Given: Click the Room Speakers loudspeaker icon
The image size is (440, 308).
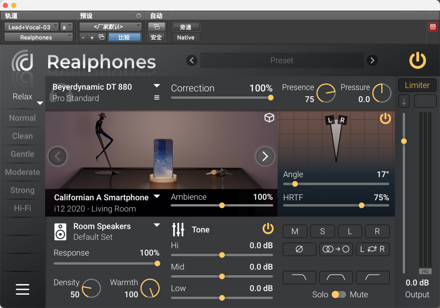Looking at the screenshot, I should click(x=60, y=232).
